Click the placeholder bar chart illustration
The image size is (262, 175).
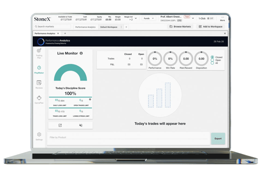160,95
